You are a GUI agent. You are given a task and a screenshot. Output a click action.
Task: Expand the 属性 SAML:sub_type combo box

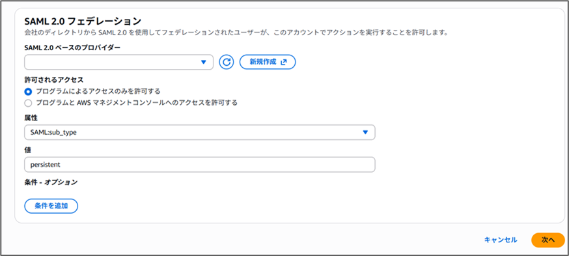pos(200,132)
